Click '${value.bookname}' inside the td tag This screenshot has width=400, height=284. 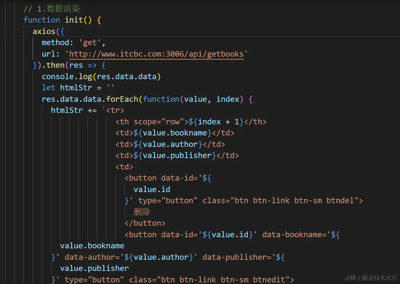173,133
